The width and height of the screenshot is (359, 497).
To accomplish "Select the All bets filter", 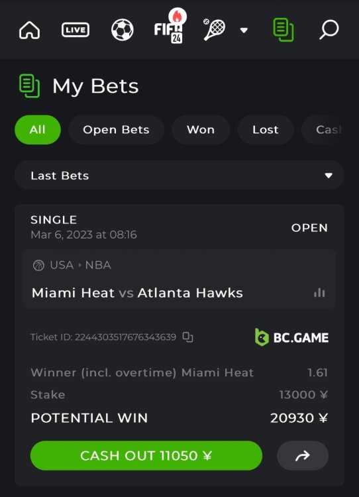I will (x=38, y=130).
